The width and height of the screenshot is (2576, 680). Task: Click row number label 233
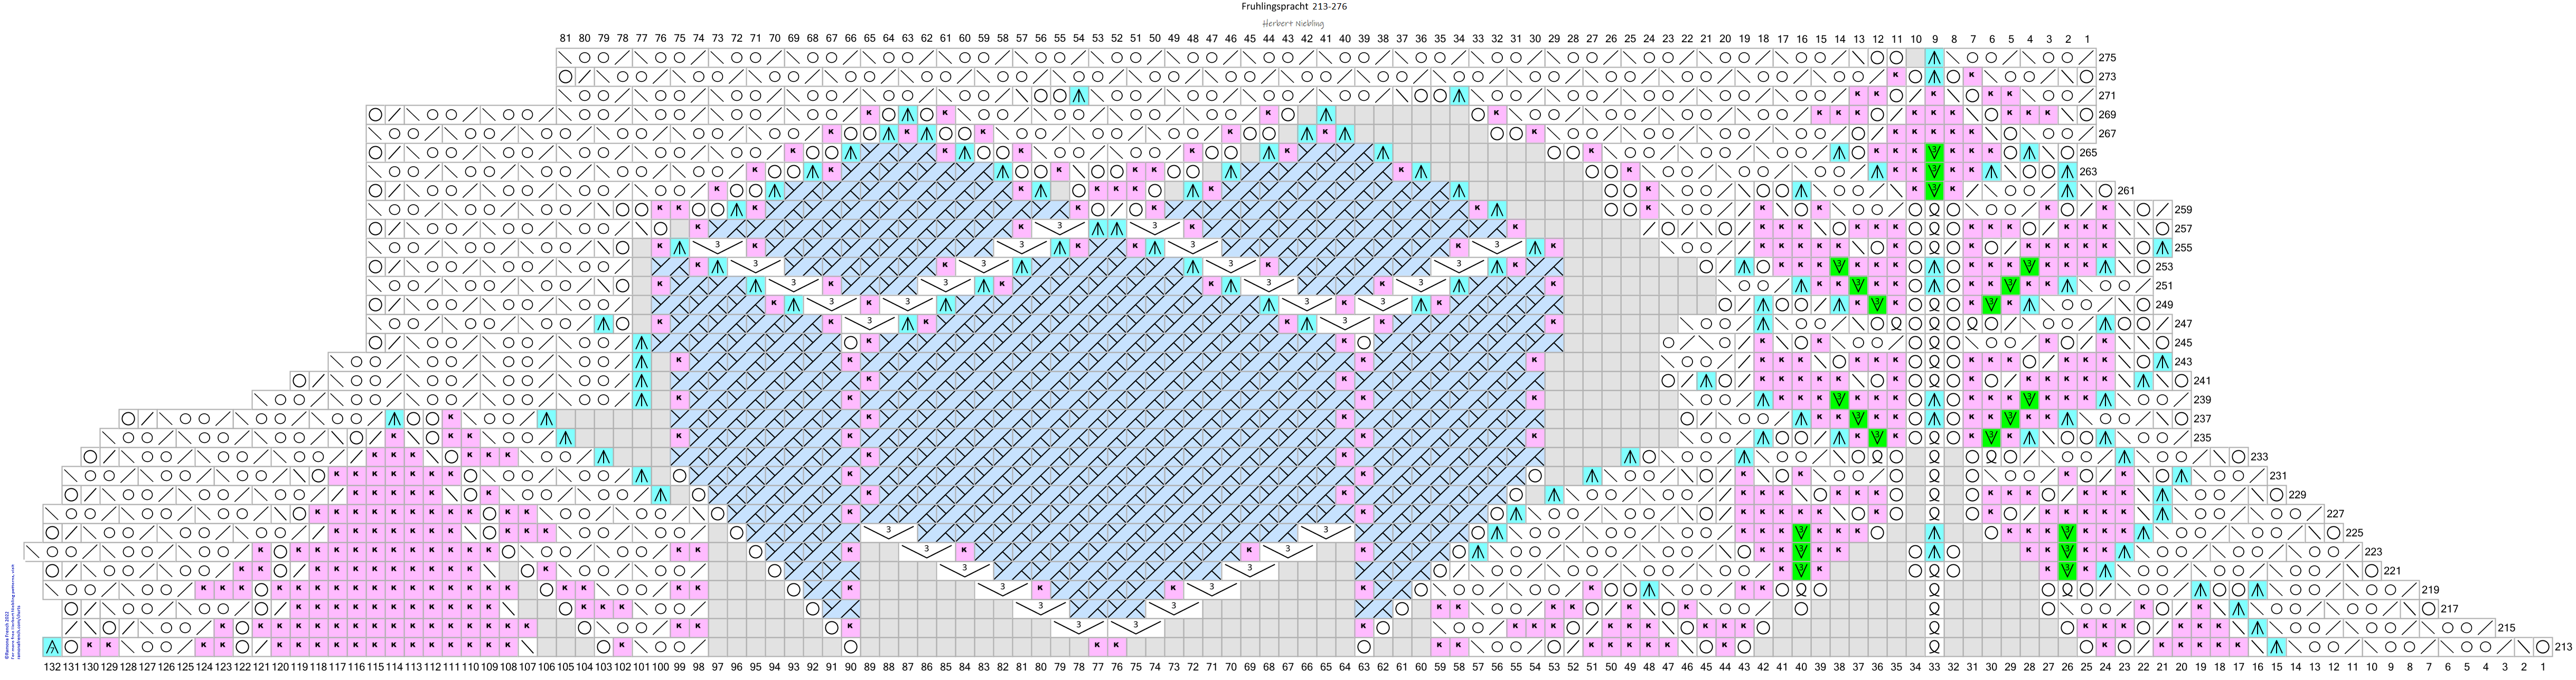[x=2259, y=457]
